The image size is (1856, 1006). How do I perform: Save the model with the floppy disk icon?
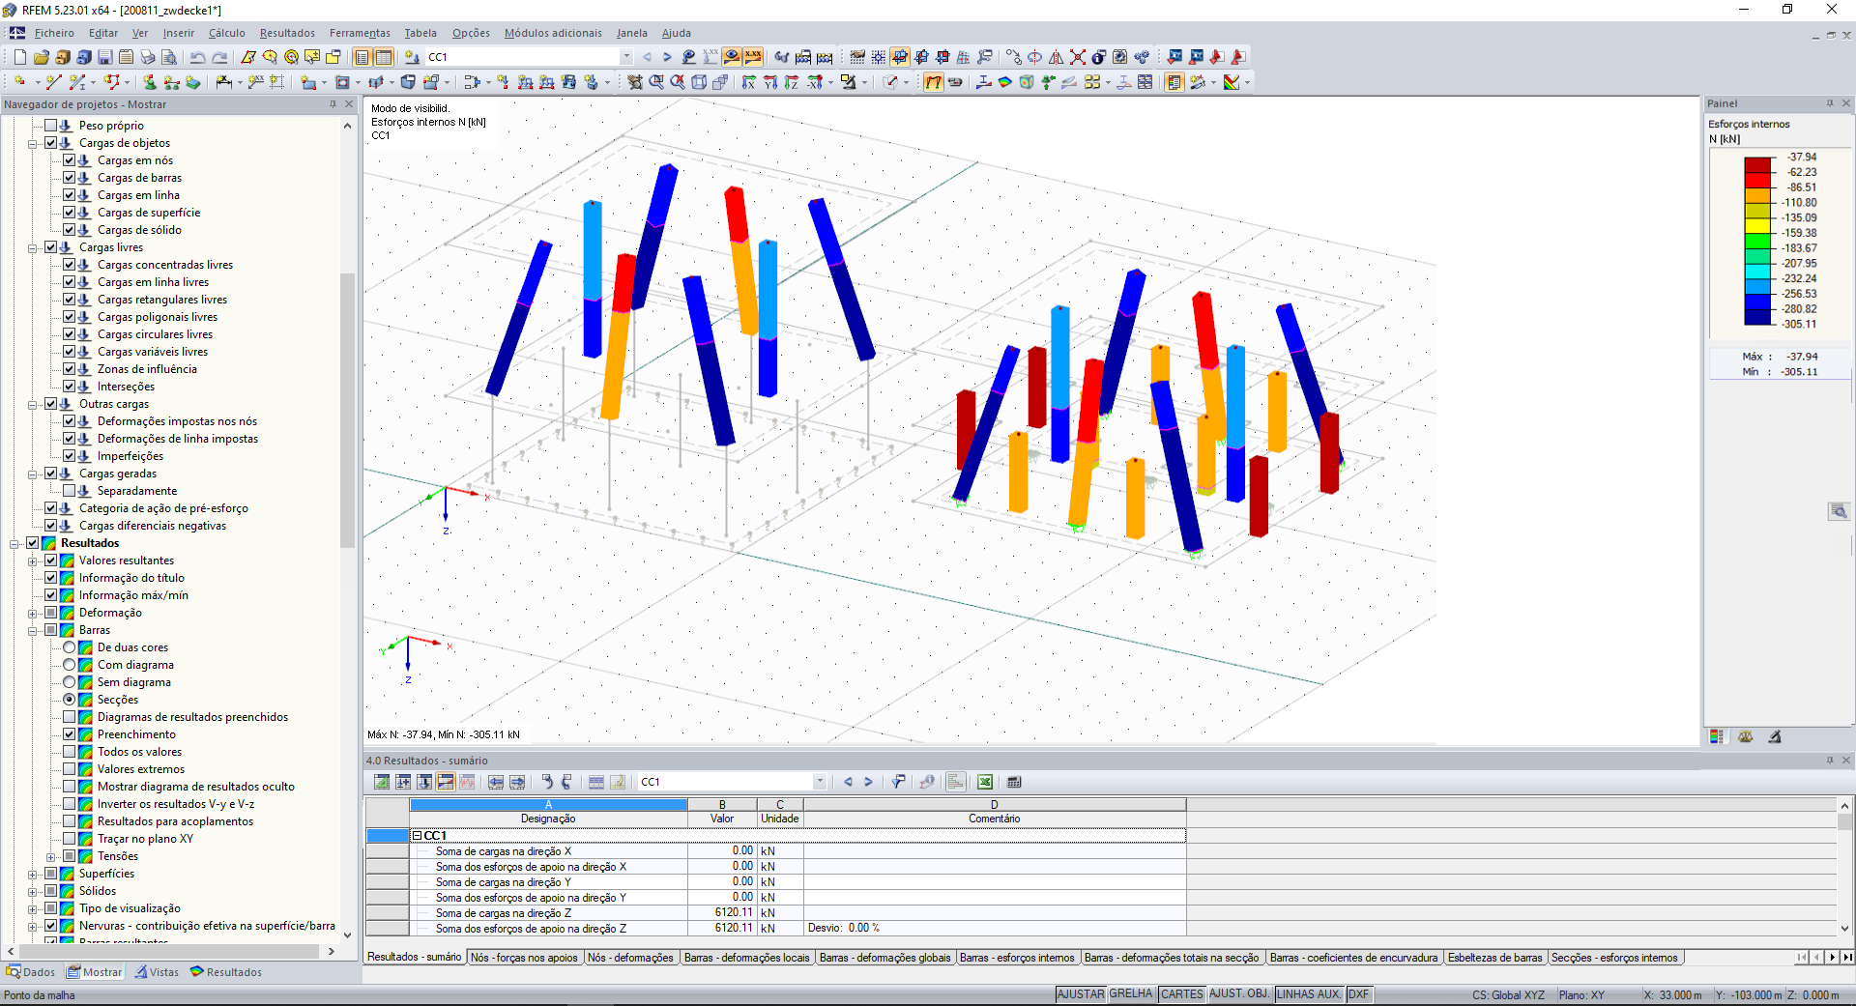click(104, 57)
